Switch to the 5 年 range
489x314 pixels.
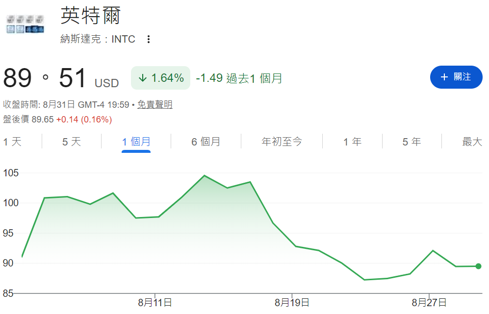tap(412, 142)
